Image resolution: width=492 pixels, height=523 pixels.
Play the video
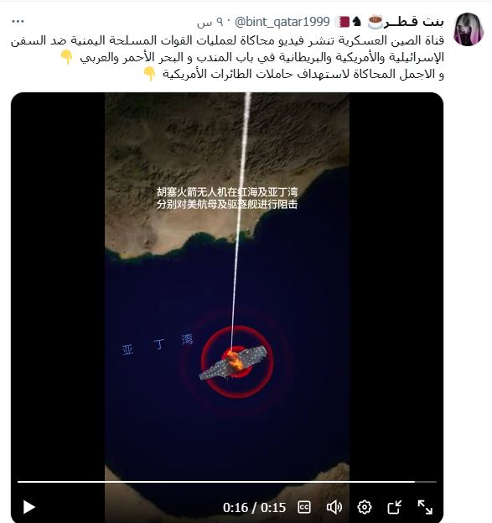click(29, 507)
